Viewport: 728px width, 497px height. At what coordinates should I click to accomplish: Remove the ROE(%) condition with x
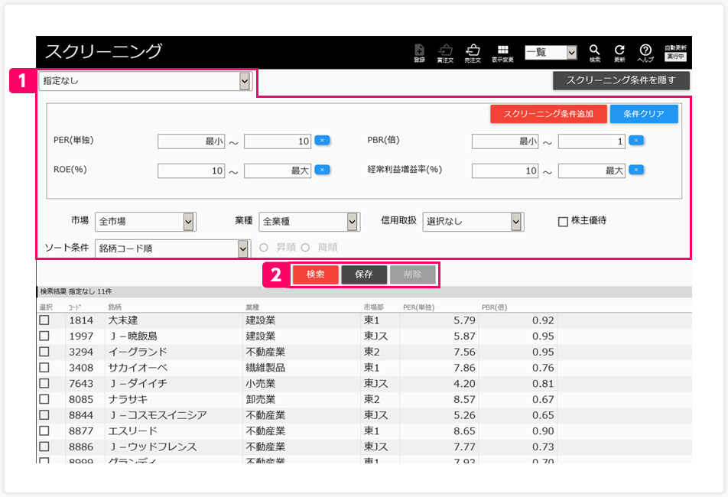[322, 170]
